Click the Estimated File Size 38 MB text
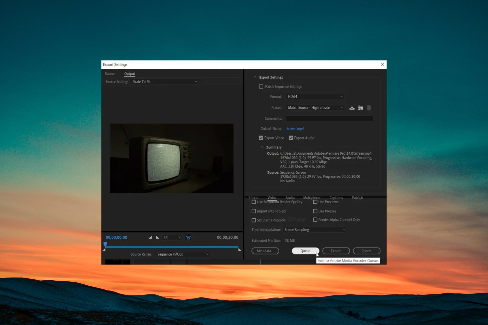 tap(273, 240)
